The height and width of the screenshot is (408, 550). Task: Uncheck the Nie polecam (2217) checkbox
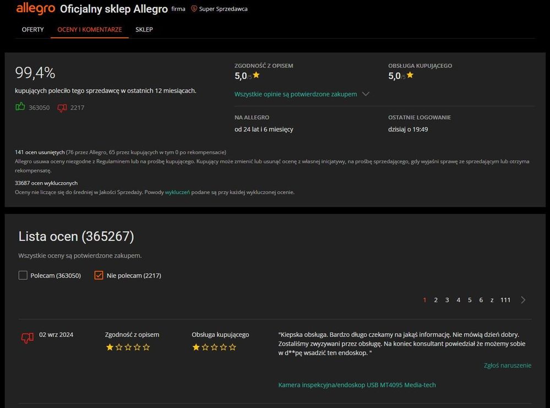click(x=99, y=275)
